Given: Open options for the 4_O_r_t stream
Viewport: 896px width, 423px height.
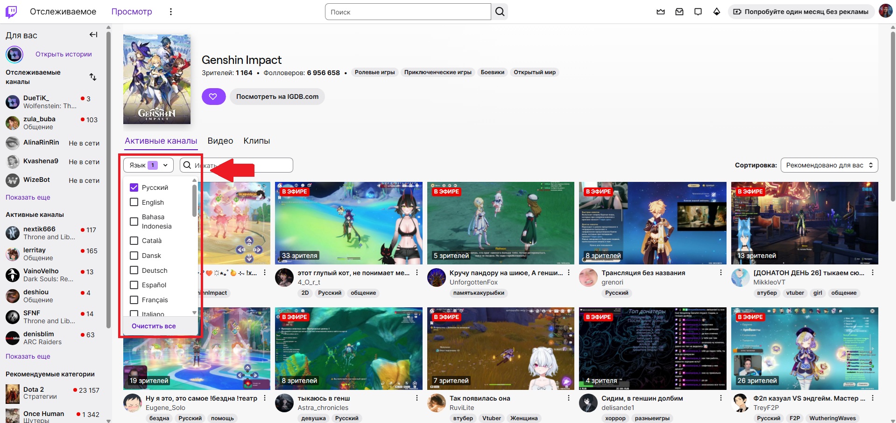Looking at the screenshot, I should click(417, 273).
